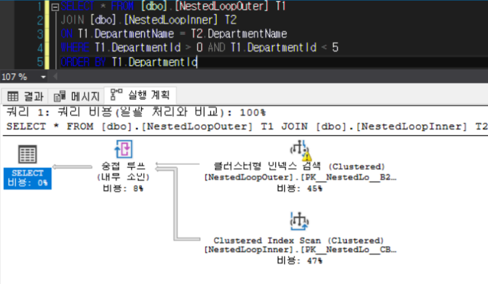The width and height of the screenshot is (488, 284).
Task: Click the 클러스터형 인덱스 검색 (Clustered) label
Action: pyautogui.click(x=299, y=166)
